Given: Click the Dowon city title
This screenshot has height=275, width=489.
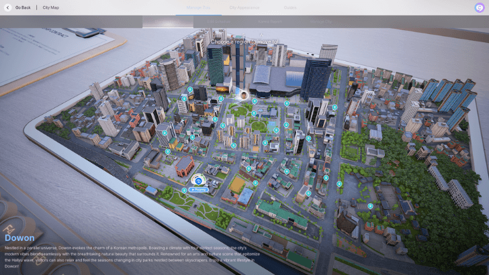Looking at the screenshot, I should [x=19, y=237].
